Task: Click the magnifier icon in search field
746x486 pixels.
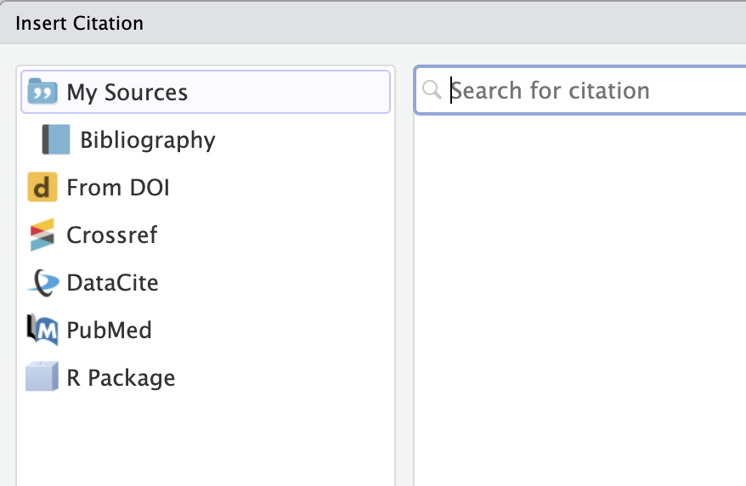Action: tap(432, 89)
